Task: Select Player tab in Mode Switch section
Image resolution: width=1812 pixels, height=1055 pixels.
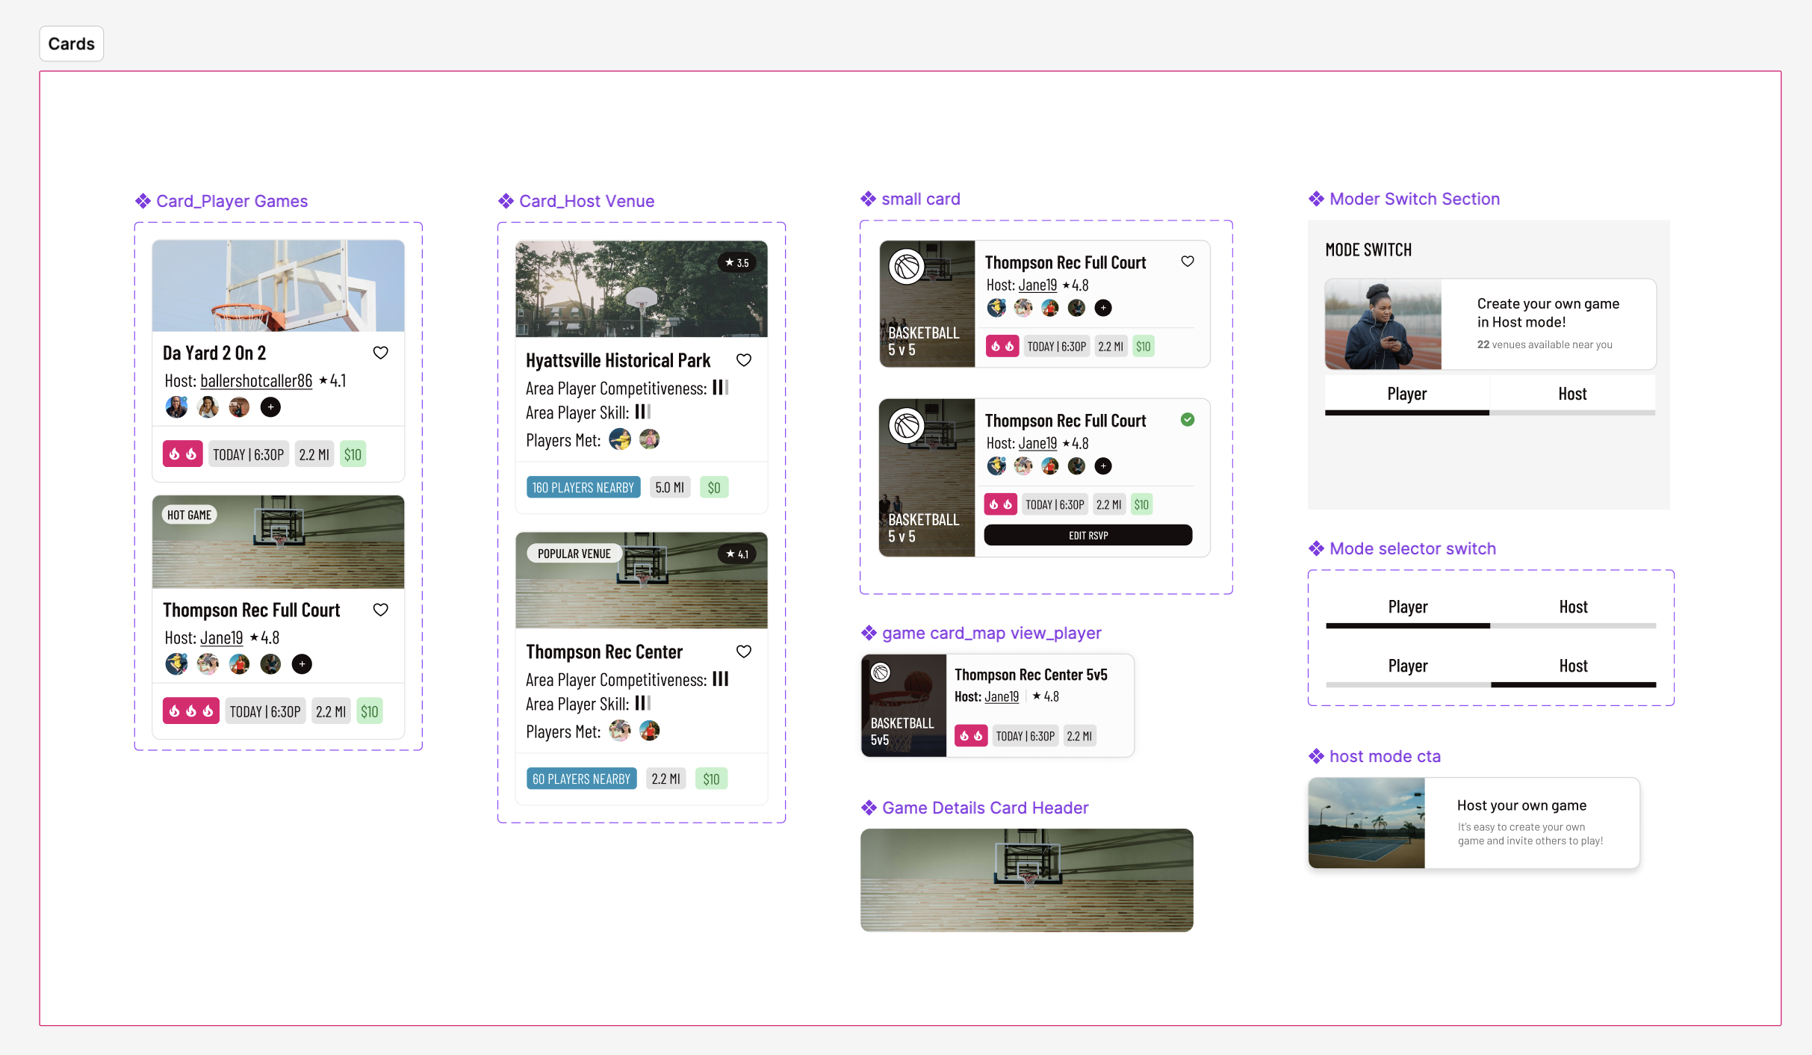Action: (x=1406, y=394)
